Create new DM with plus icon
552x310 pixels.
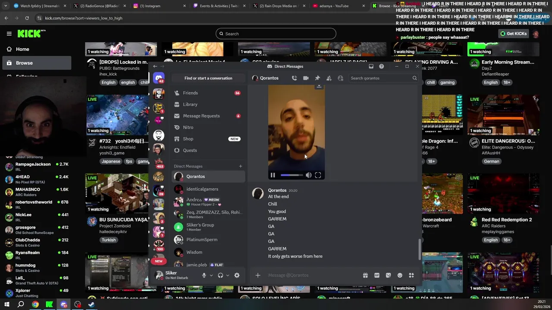pos(241,166)
